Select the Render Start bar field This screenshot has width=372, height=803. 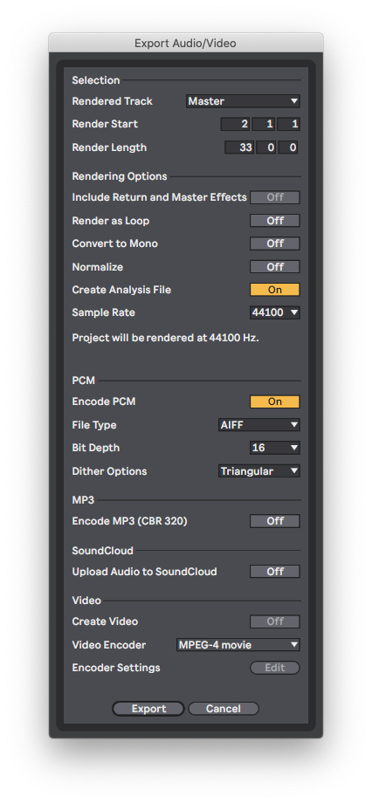point(235,125)
